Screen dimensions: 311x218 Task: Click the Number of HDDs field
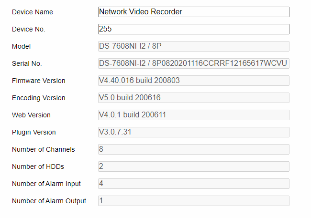point(193,166)
